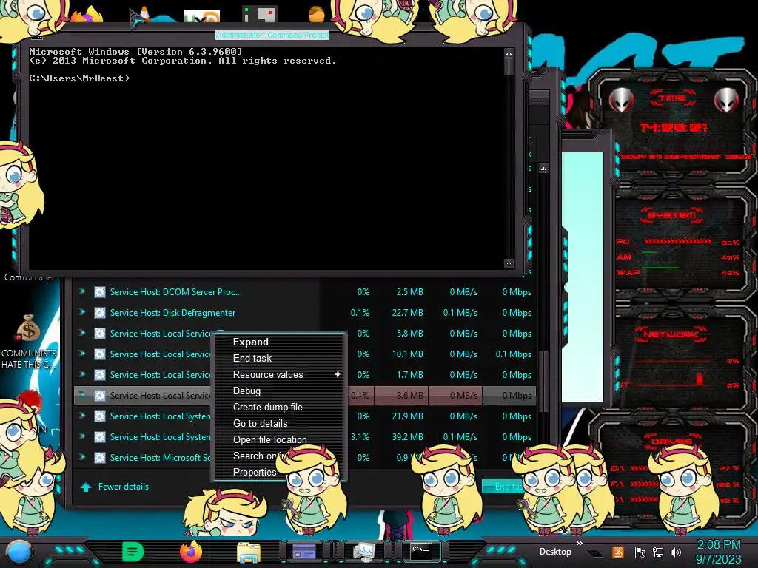
Task: Switch to Command Prompt taskbar icon
Action: pos(421,551)
